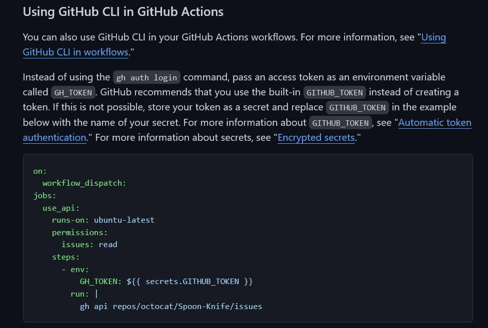This screenshot has width=488, height=328.
Task: Click the "on:" line in the code block
Action: [40, 171]
